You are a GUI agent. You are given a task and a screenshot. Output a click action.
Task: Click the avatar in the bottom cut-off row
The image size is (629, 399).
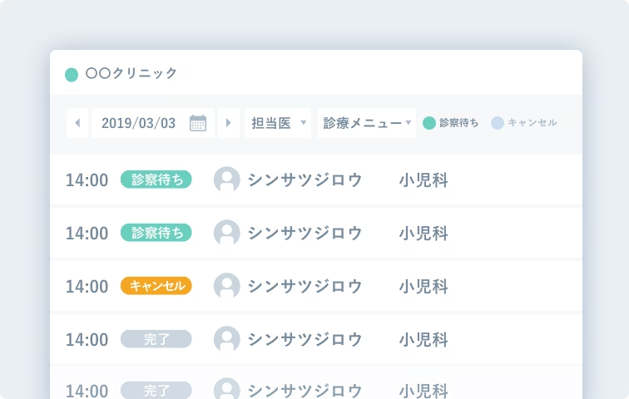pos(227,388)
